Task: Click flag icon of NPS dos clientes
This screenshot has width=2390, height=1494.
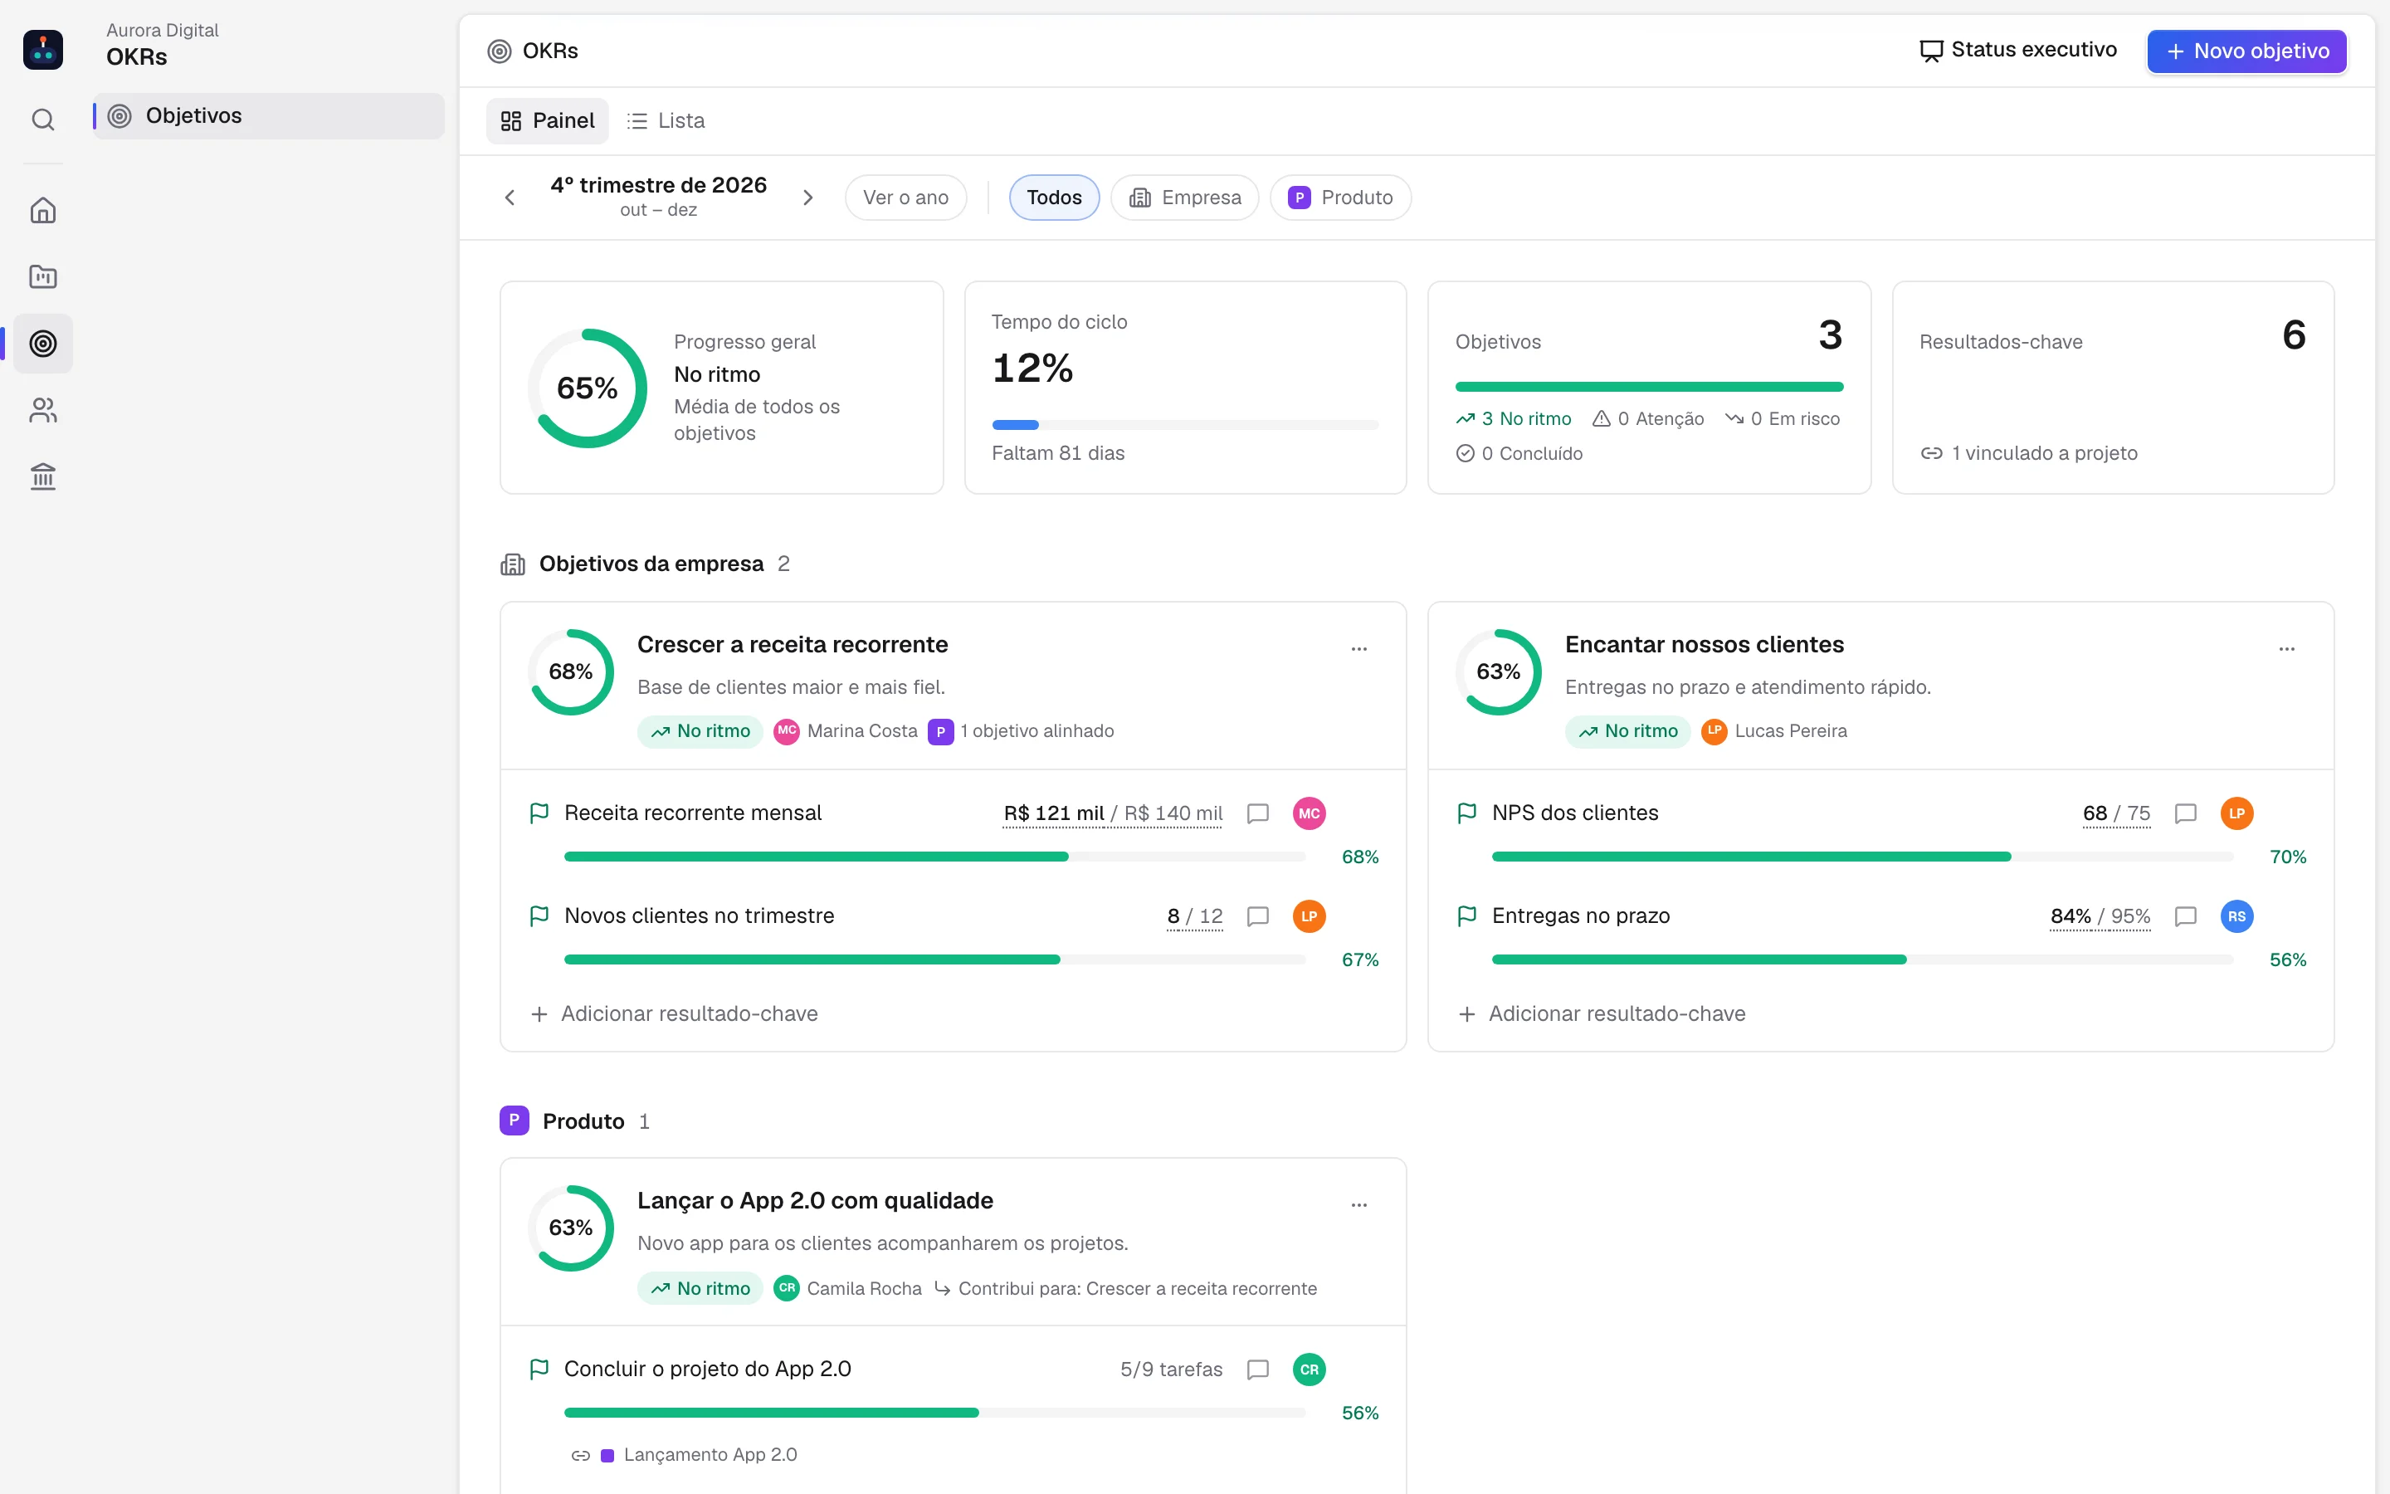Action: click(1467, 813)
